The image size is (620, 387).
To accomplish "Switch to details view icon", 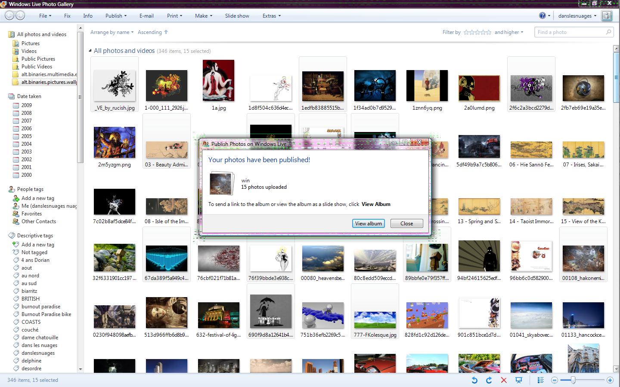I will pos(541,380).
